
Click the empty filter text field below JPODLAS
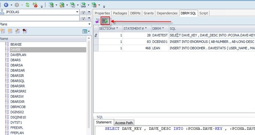[40, 18]
